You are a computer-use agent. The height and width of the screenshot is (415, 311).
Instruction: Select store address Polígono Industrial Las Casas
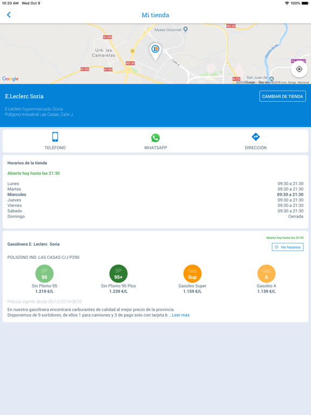39,115
